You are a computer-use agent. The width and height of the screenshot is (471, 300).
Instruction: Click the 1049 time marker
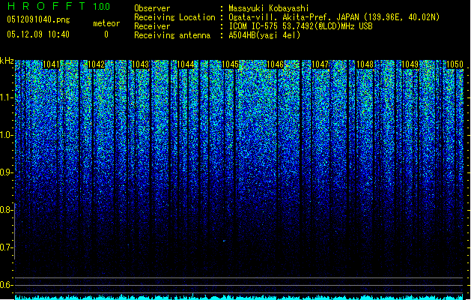(410, 64)
